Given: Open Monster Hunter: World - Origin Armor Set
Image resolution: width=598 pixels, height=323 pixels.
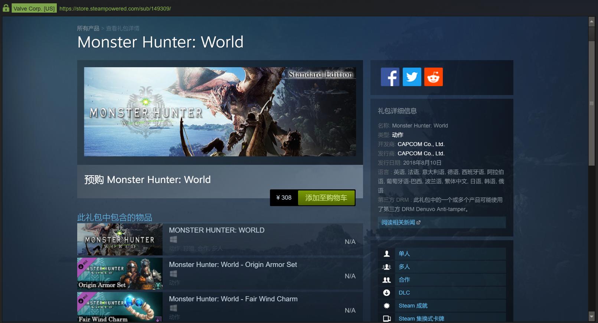Looking at the screenshot, I should [x=233, y=264].
